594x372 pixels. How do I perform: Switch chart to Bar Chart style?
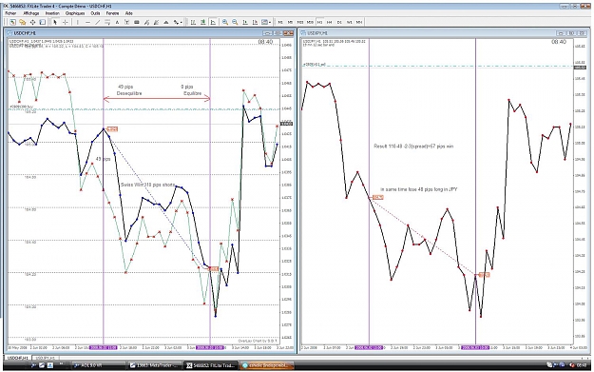[193, 23]
